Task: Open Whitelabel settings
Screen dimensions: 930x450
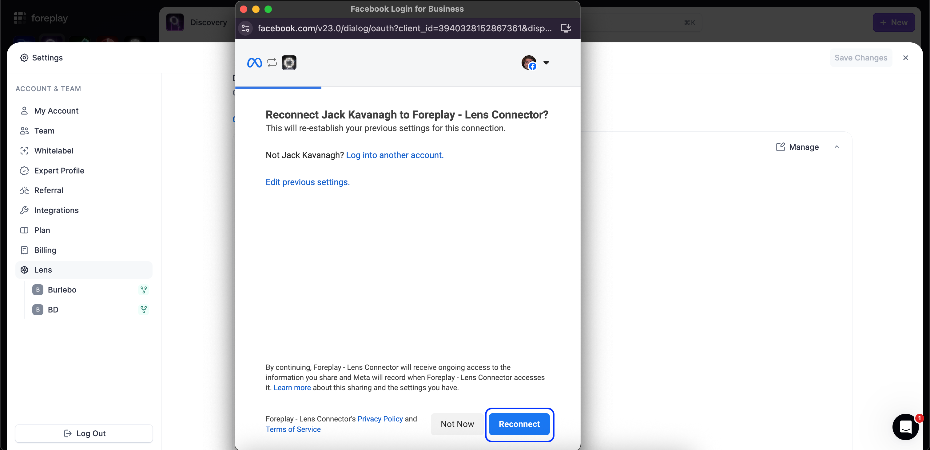Action: tap(84, 151)
